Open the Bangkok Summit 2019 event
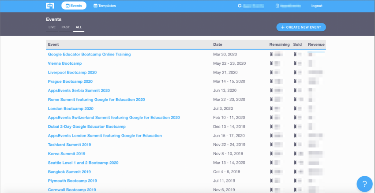The width and height of the screenshot is (375, 193). click(69, 172)
